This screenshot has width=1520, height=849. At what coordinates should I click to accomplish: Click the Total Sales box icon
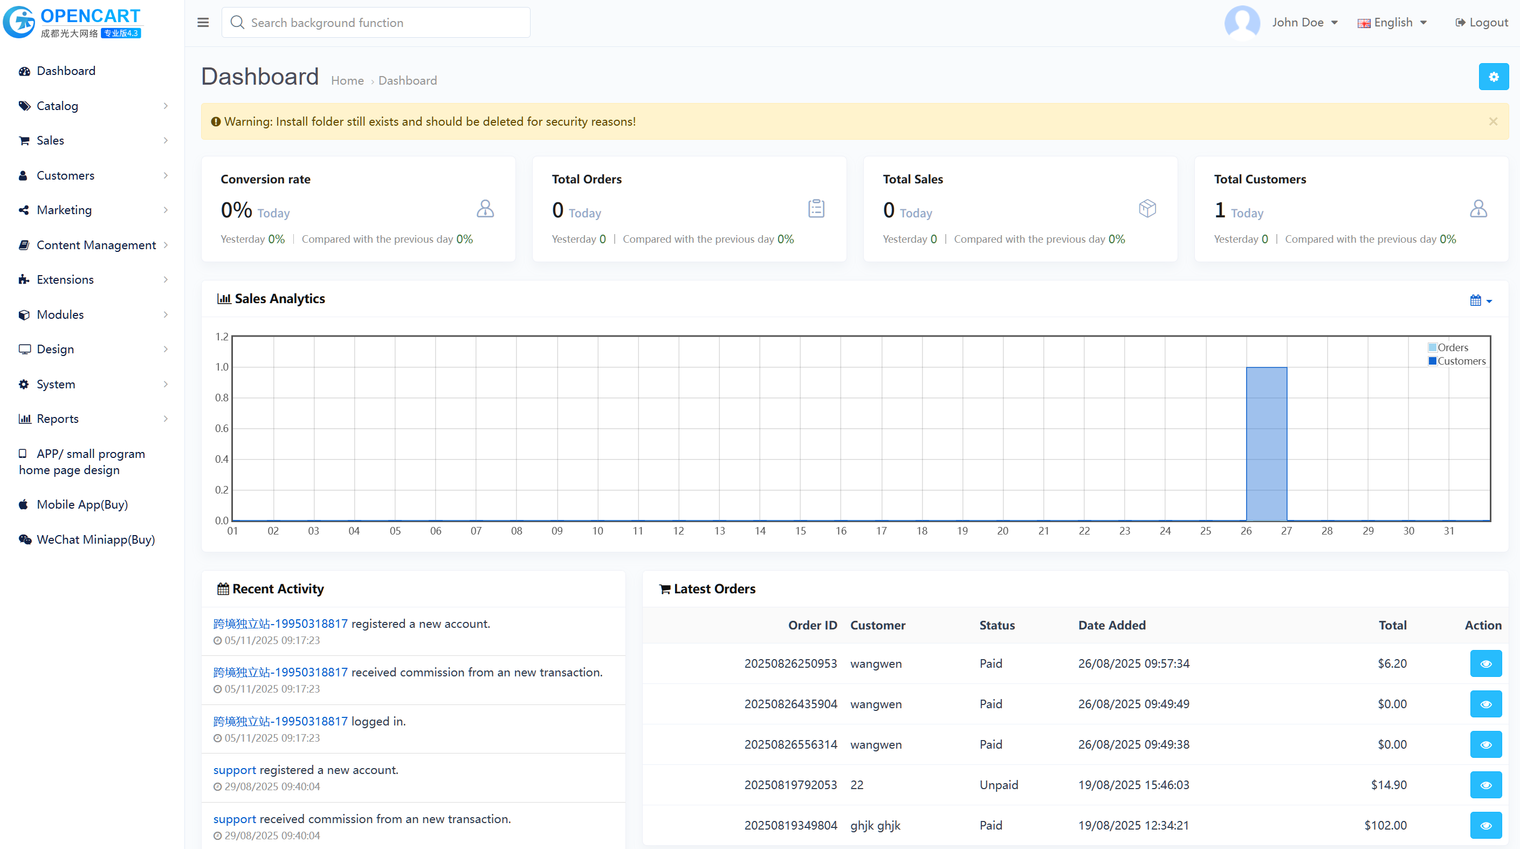click(x=1147, y=208)
